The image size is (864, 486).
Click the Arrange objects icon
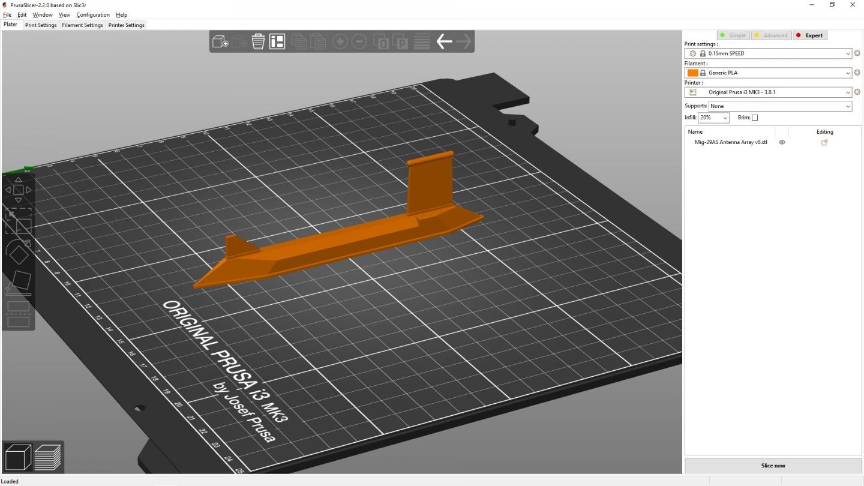pyautogui.click(x=277, y=41)
